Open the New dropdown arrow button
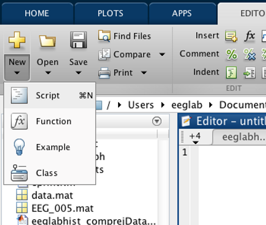 click(17, 68)
